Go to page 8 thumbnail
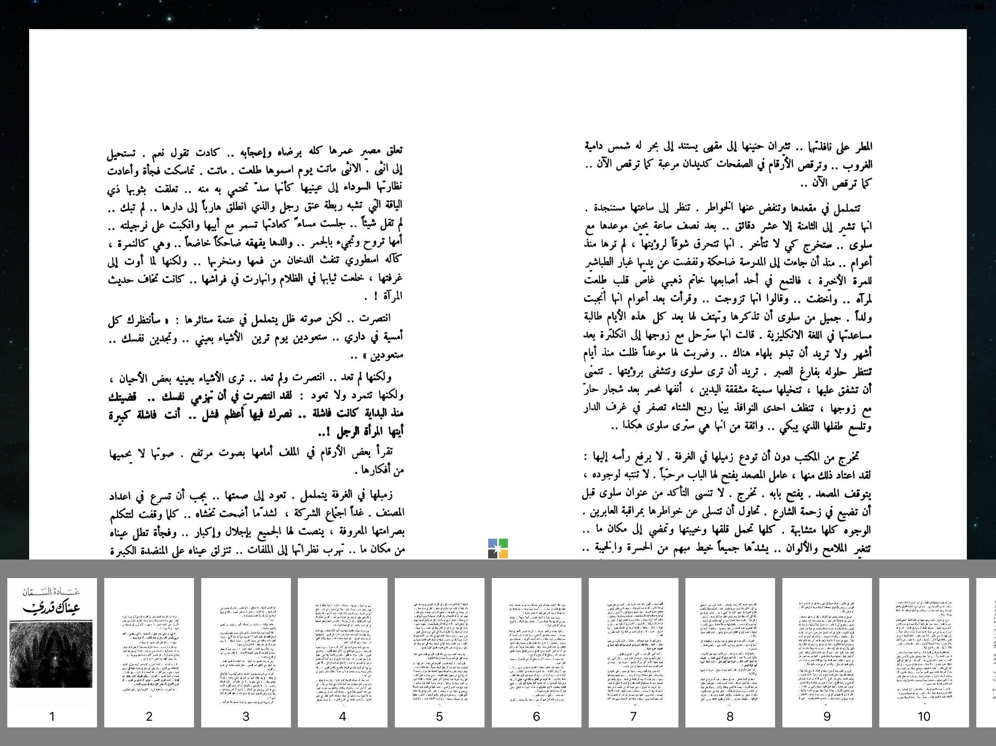This screenshot has height=746, width=996. pos(730,652)
